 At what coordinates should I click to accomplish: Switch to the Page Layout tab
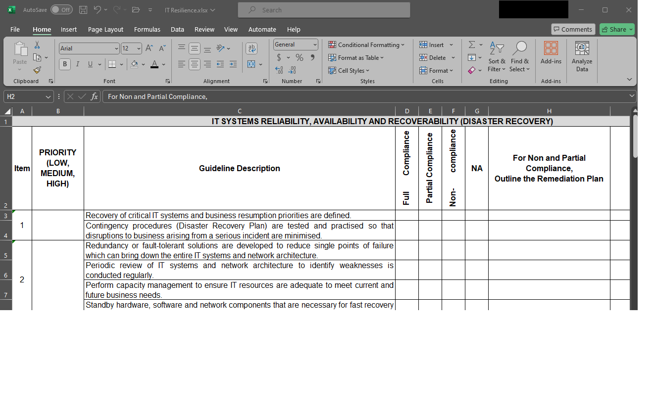pos(105,29)
